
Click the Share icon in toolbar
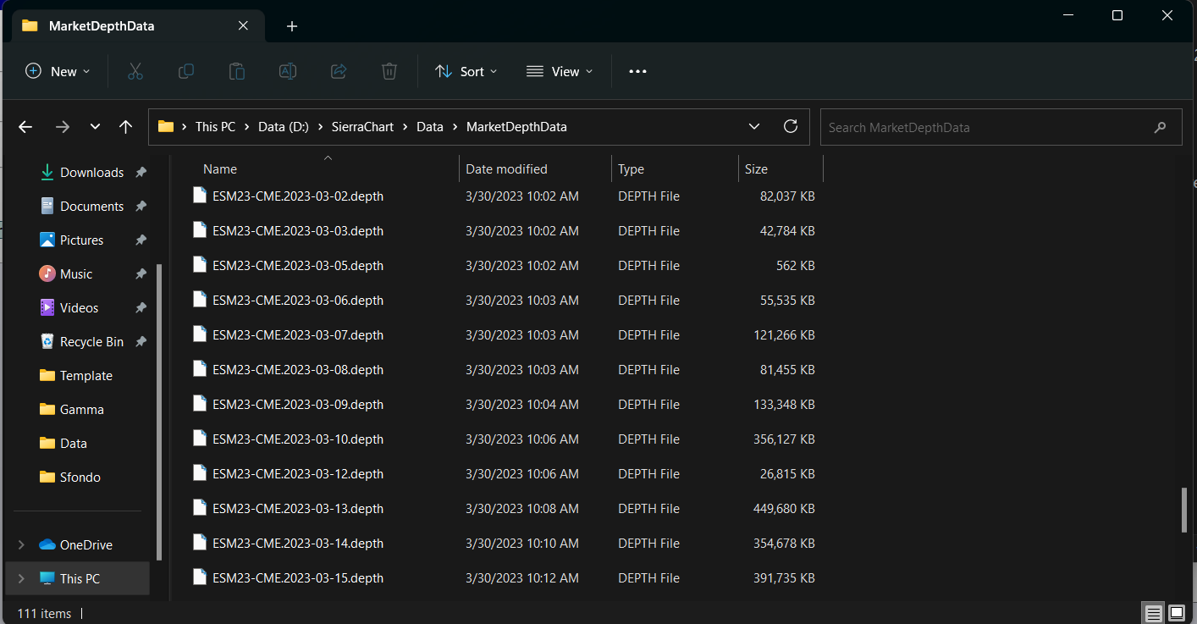339,72
